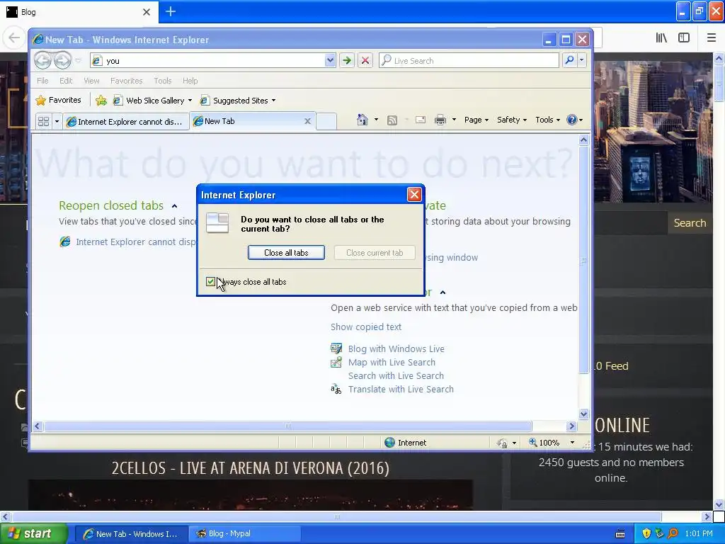Expand the tab list dropdown arrow
This screenshot has height=544, width=725.
click(57, 122)
